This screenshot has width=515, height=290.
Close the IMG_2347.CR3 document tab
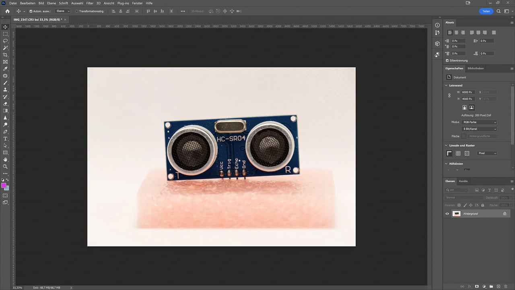[x=65, y=19]
